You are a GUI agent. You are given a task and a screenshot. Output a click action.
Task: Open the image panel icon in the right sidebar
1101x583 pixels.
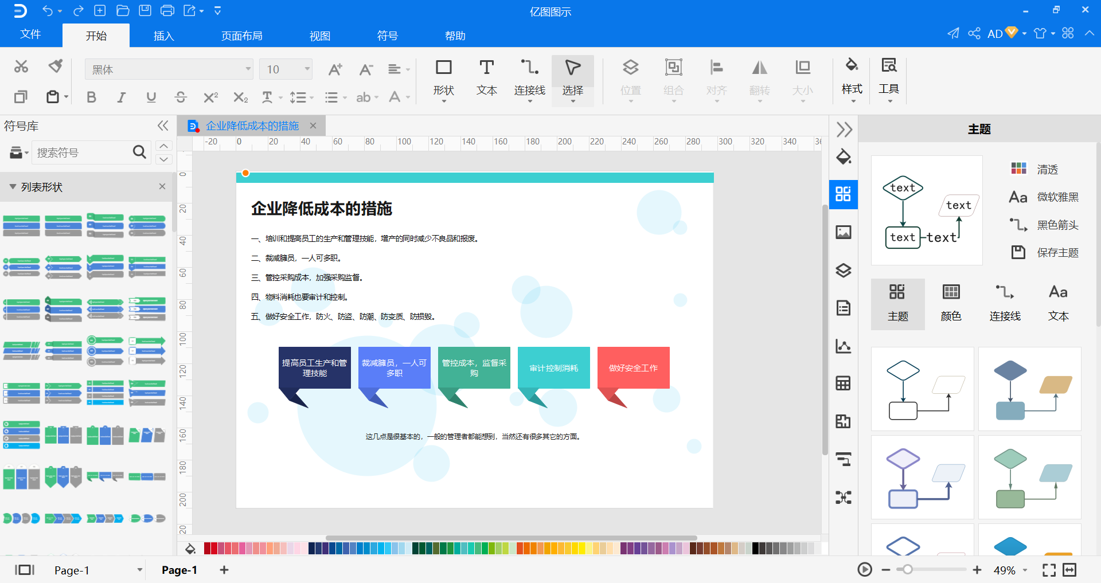(x=844, y=232)
